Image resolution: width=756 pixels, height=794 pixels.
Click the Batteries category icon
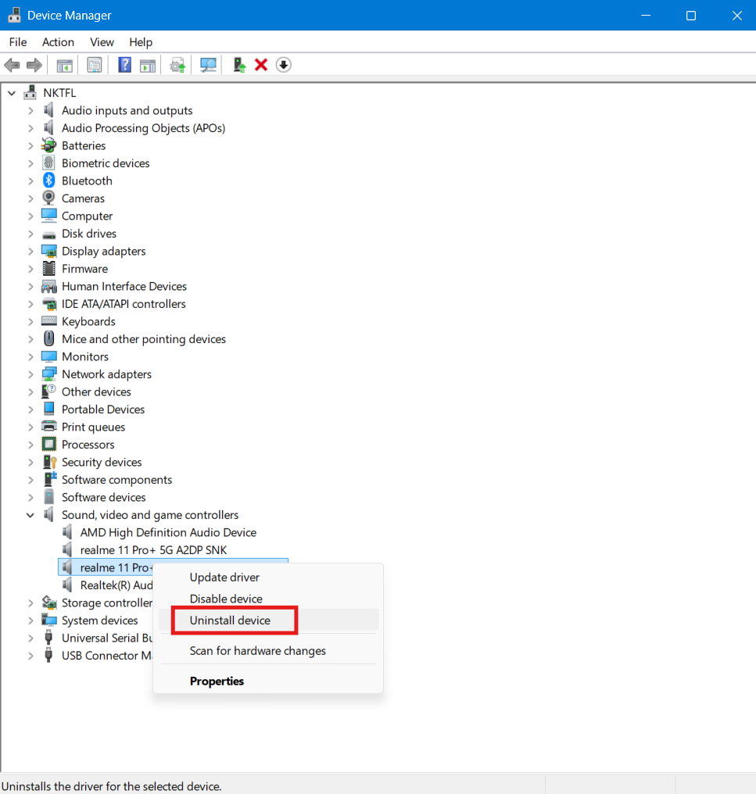[48, 145]
